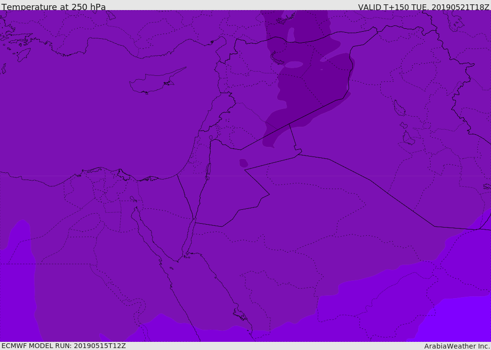Image resolution: width=491 pixels, height=350 pixels.
Task: Click the 'Temperature at 250 hPa' title
Action: (54, 7)
